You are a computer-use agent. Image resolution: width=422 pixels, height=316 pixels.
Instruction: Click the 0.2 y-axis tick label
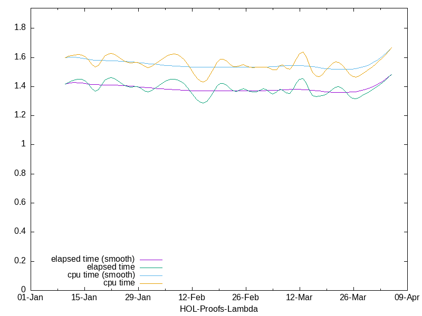tap(20, 261)
